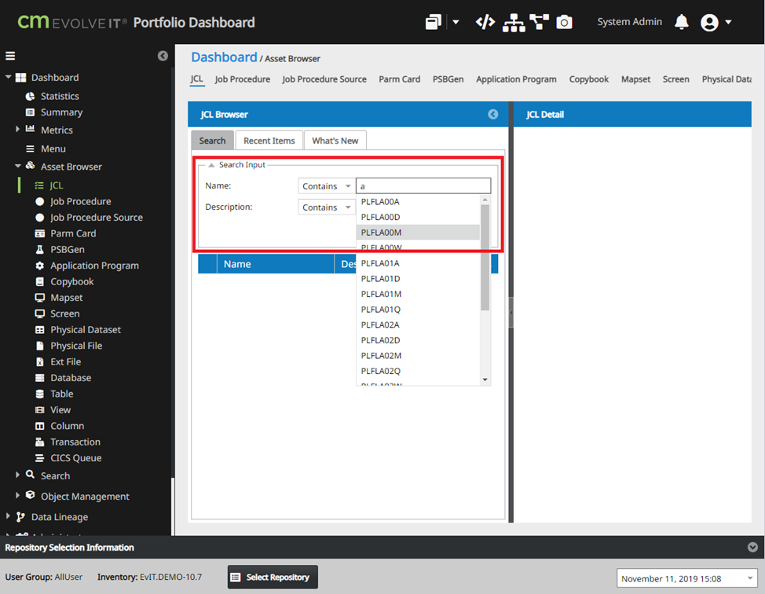This screenshot has width=765, height=594.
Task: Click the Metrics chart icon
Action: click(x=31, y=129)
